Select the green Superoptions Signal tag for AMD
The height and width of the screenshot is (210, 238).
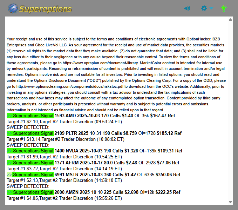point(30,116)
